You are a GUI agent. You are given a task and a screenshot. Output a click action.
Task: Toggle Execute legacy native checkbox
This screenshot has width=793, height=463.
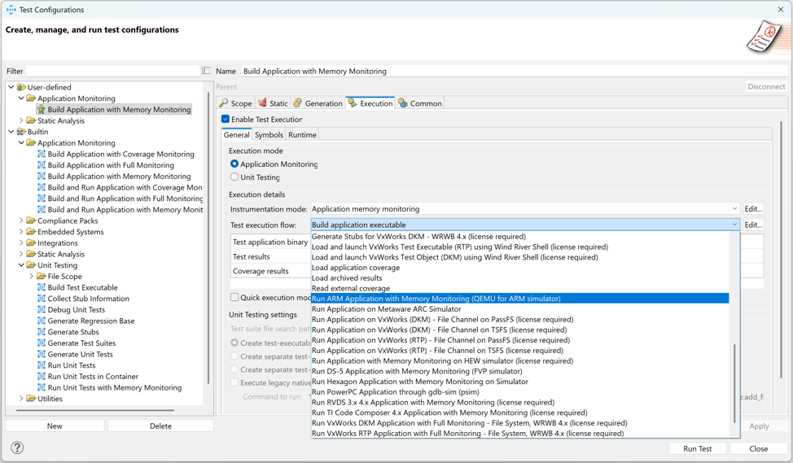234,382
